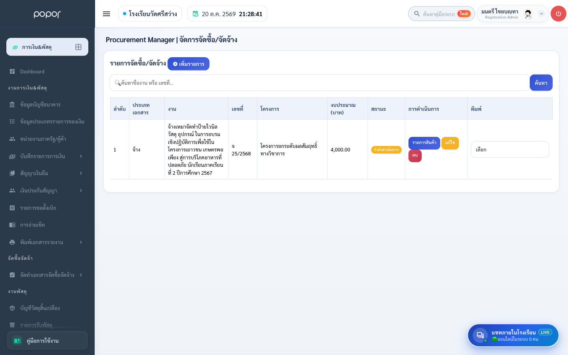The height and width of the screenshot is (355, 568).
Task: Click the red ลบ delete button
Action: pyautogui.click(x=415, y=156)
